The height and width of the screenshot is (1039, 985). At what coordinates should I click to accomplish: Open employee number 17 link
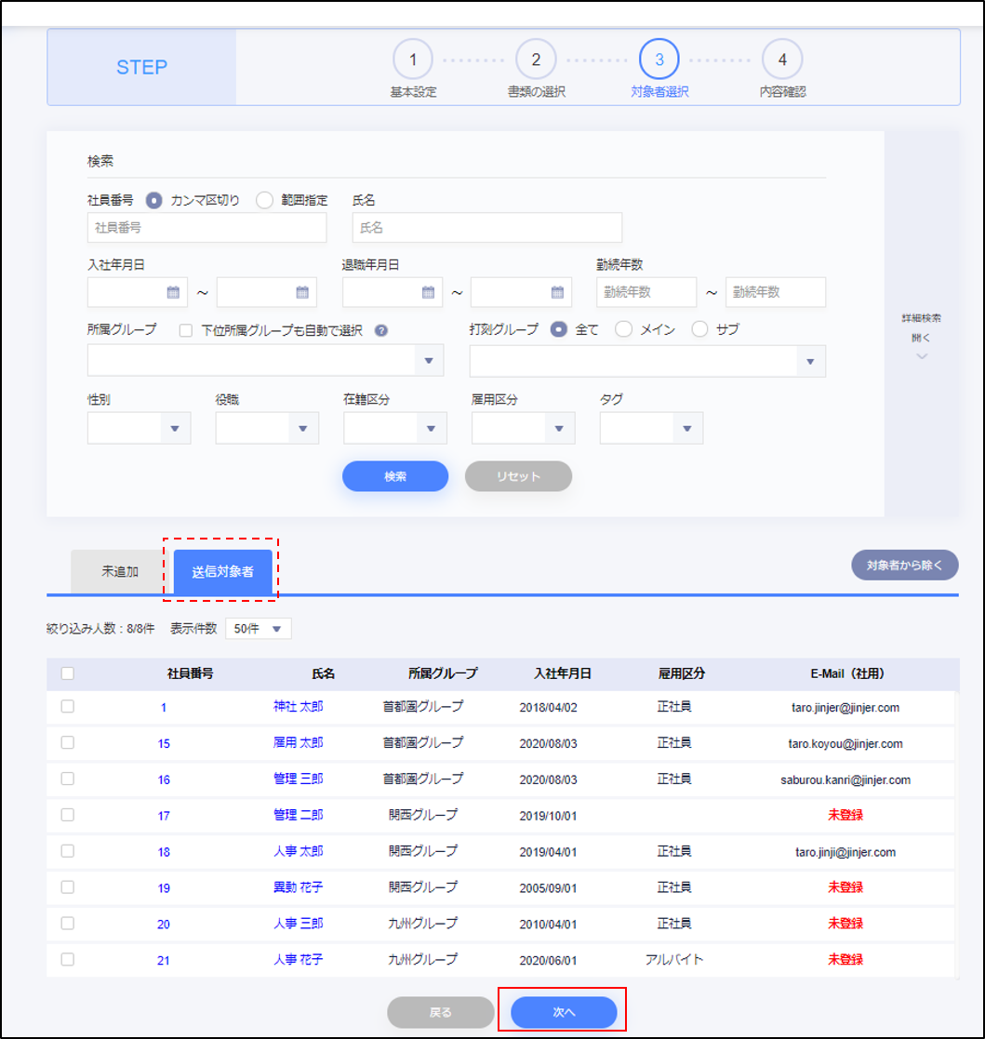pyautogui.click(x=164, y=817)
